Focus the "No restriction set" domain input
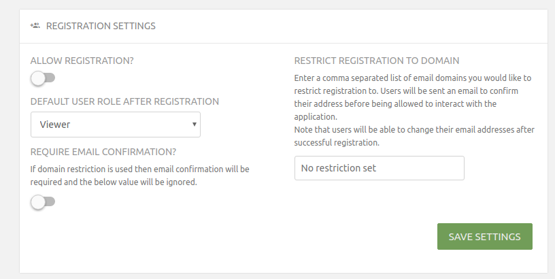Image resolution: width=555 pixels, height=279 pixels. tap(379, 168)
